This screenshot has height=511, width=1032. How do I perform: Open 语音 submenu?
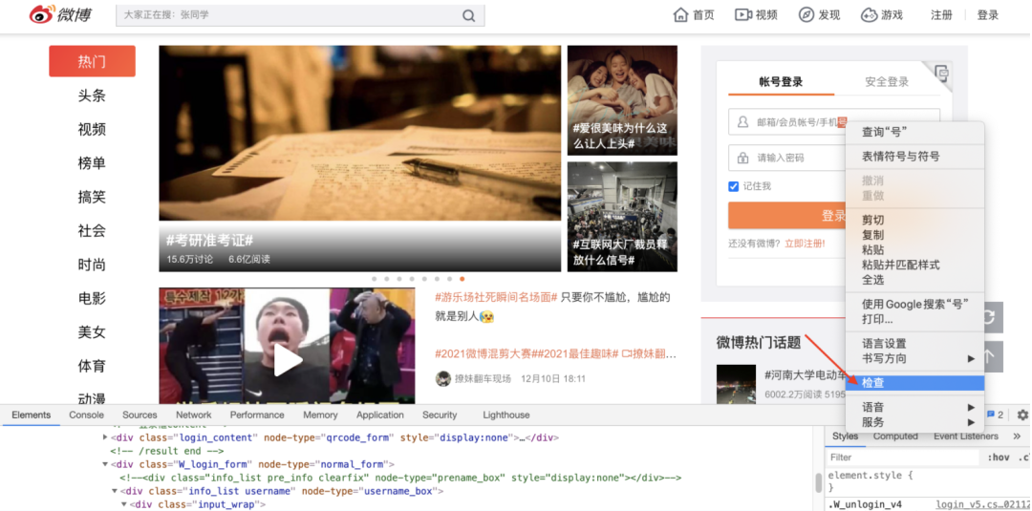coord(914,407)
